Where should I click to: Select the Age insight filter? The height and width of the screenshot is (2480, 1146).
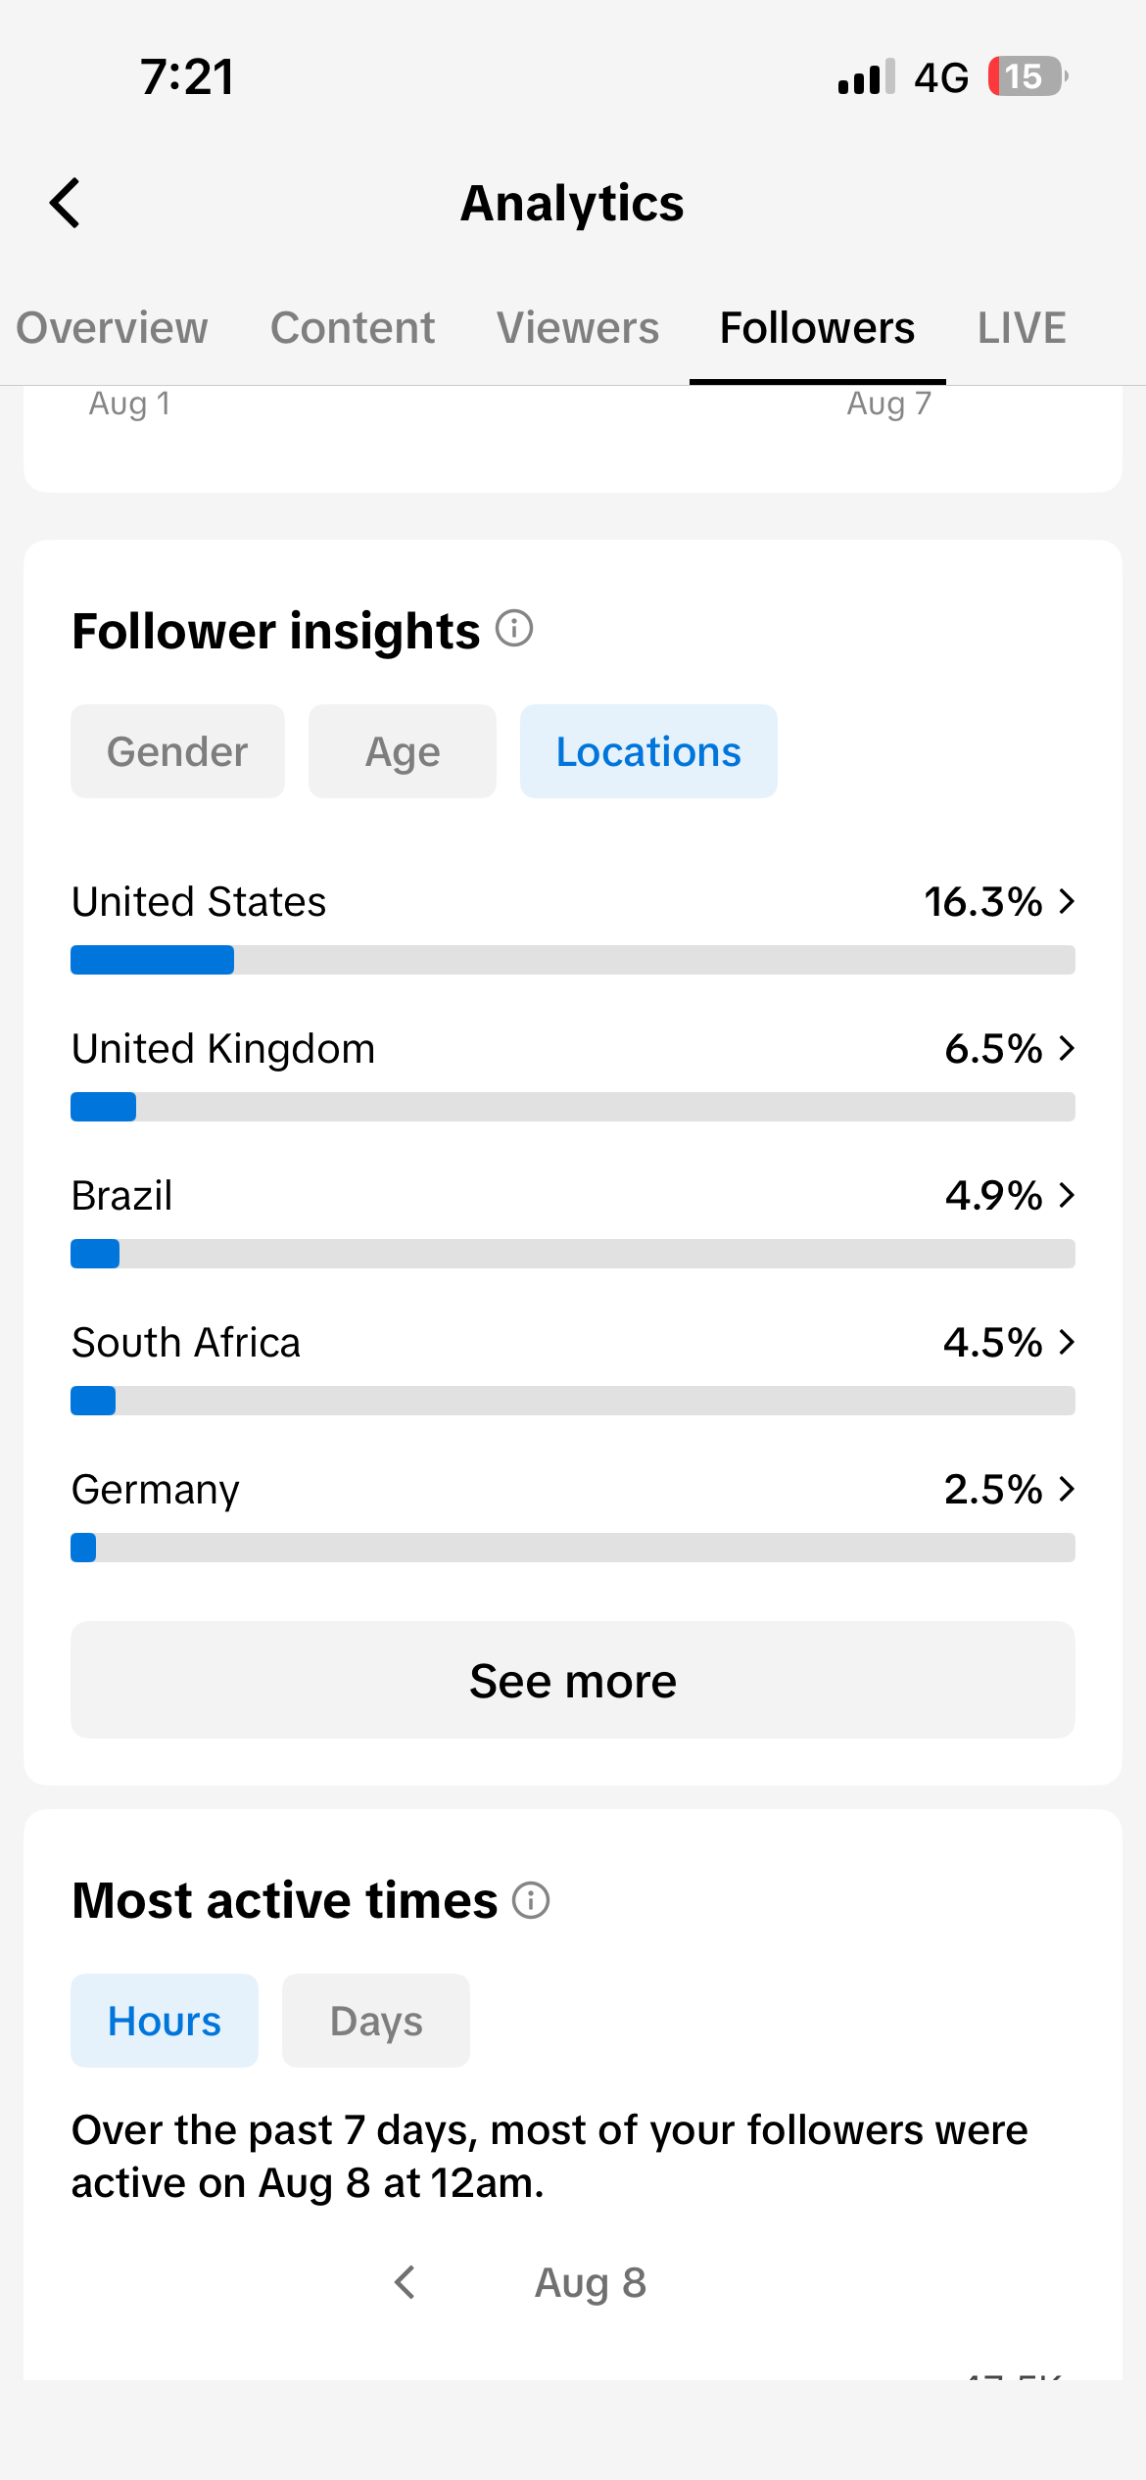pos(403,751)
